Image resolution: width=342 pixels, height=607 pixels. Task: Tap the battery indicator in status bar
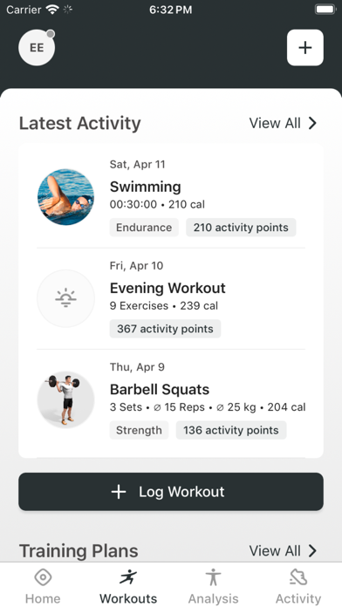coord(325,10)
